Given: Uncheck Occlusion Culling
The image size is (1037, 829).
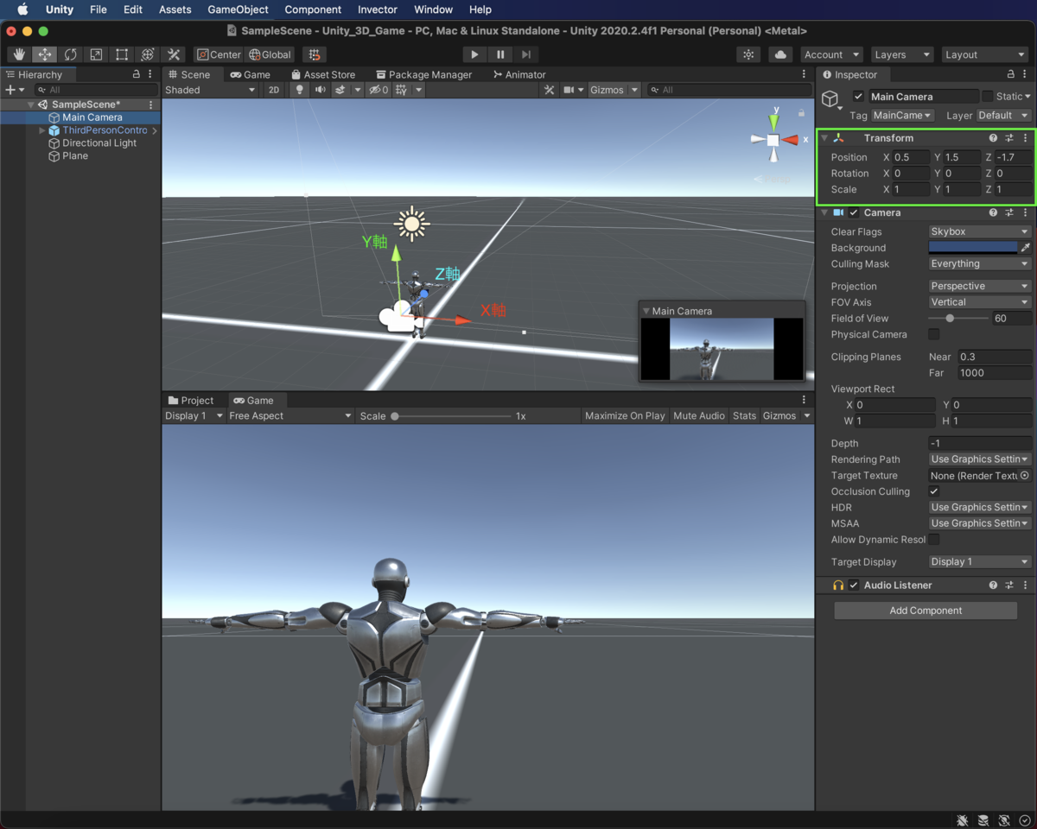Looking at the screenshot, I should tap(934, 491).
